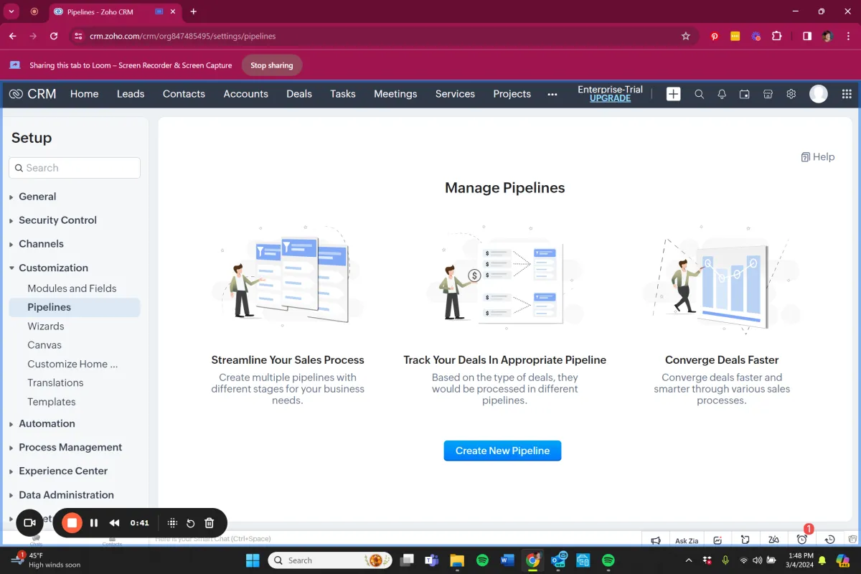Open the Services module tab

[455, 94]
